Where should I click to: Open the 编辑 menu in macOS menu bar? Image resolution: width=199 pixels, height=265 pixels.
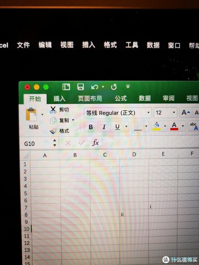45,45
